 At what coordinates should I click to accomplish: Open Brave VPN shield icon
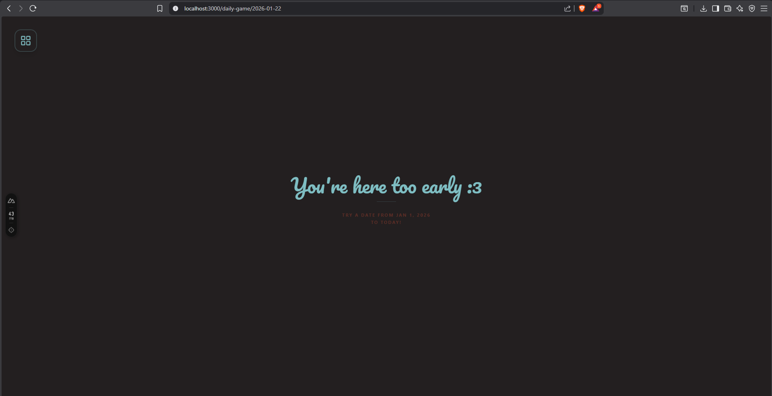tap(752, 8)
